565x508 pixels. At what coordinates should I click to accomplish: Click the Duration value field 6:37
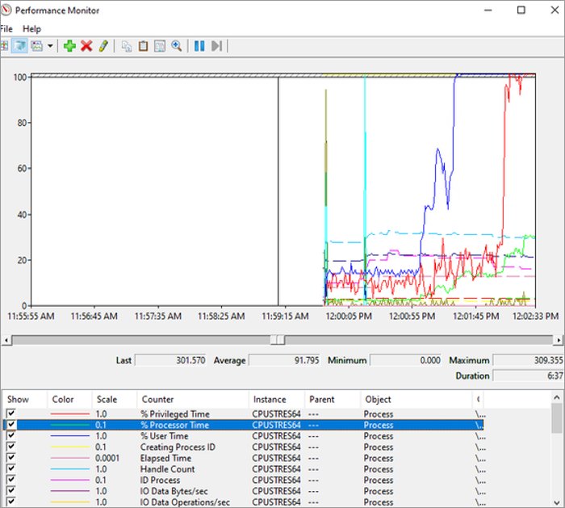528,376
